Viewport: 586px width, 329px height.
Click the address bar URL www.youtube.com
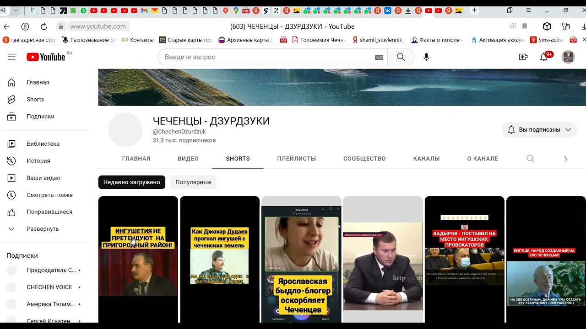(98, 27)
